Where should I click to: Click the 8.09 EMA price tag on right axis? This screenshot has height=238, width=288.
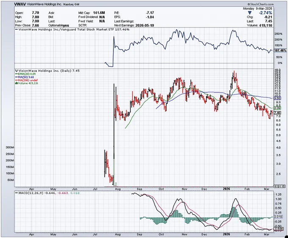[x=277, y=108]
